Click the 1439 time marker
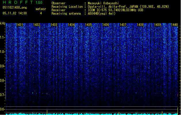Screen dimensions: 181x115 pyautogui.click(x=158, y=25)
